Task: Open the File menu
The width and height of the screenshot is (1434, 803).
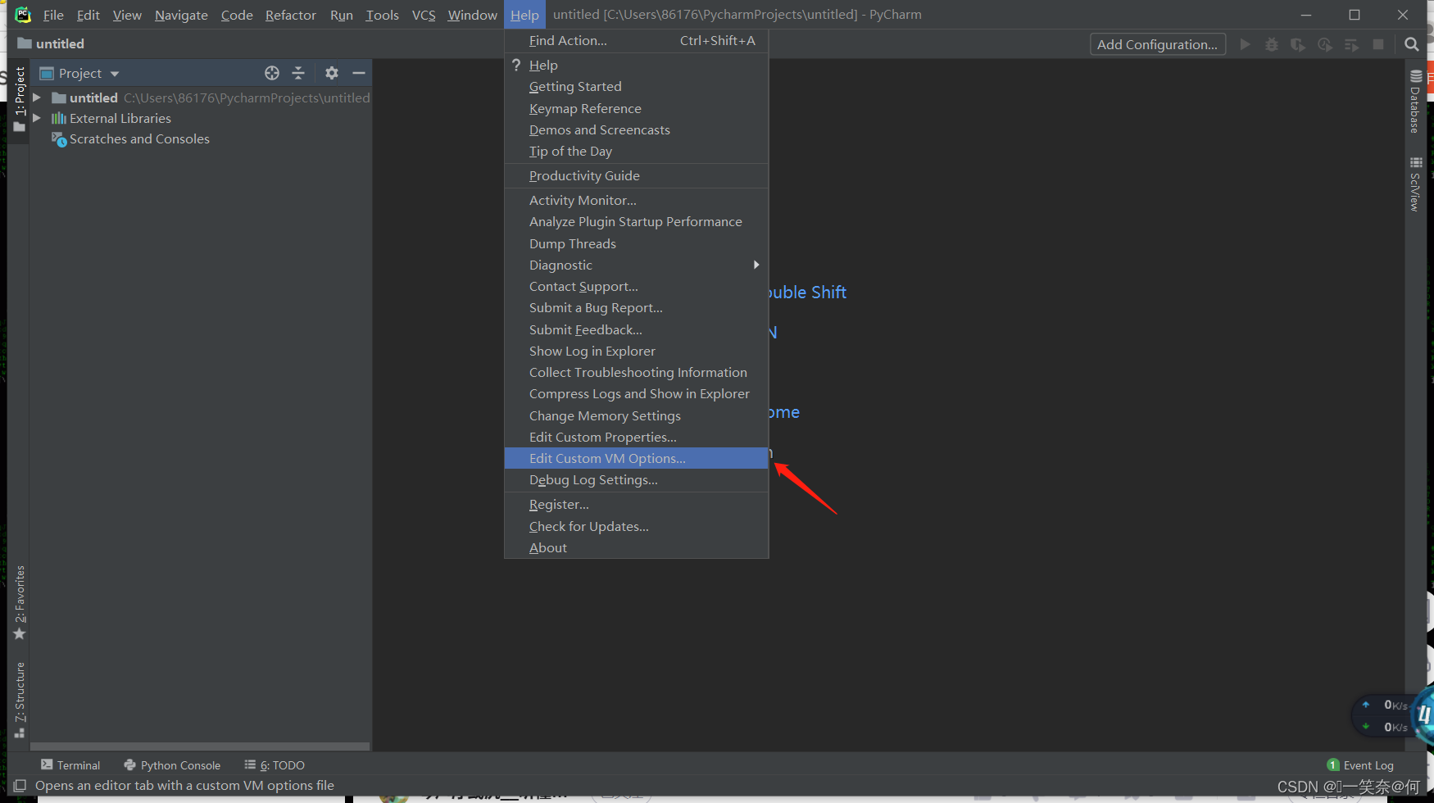Action: click(53, 15)
